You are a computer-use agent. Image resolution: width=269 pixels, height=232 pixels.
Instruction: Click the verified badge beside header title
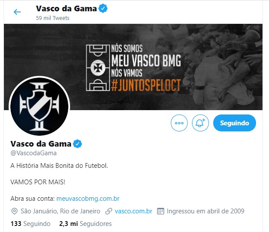[103, 9]
